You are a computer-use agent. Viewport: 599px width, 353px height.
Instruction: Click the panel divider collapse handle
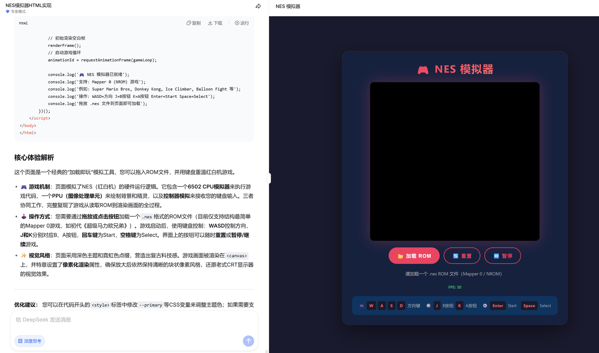[x=269, y=178]
